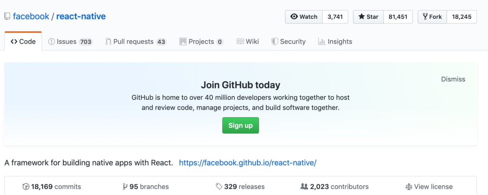Open the facebook.github.io/react-native link
This screenshot has width=488, height=195.
(x=248, y=163)
